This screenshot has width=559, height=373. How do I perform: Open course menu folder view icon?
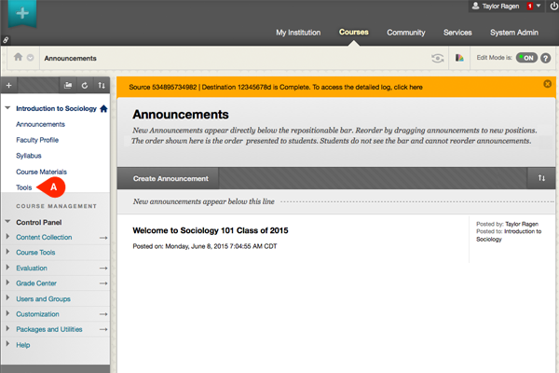pyautogui.click(x=68, y=85)
